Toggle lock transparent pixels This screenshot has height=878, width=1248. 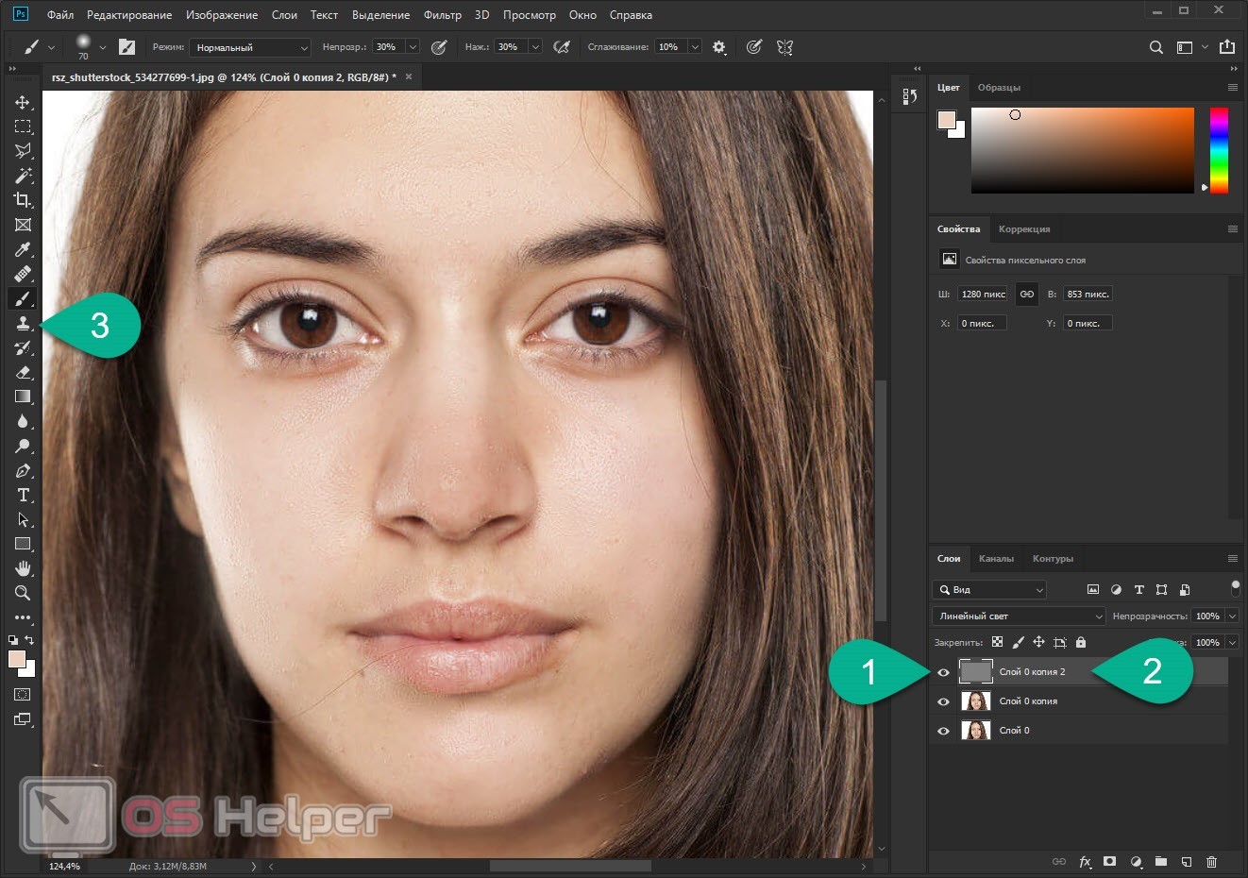click(x=997, y=642)
